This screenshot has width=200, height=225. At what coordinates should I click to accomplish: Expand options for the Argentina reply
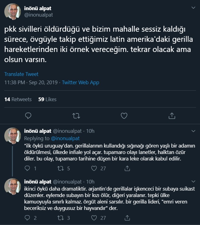pos(193,182)
